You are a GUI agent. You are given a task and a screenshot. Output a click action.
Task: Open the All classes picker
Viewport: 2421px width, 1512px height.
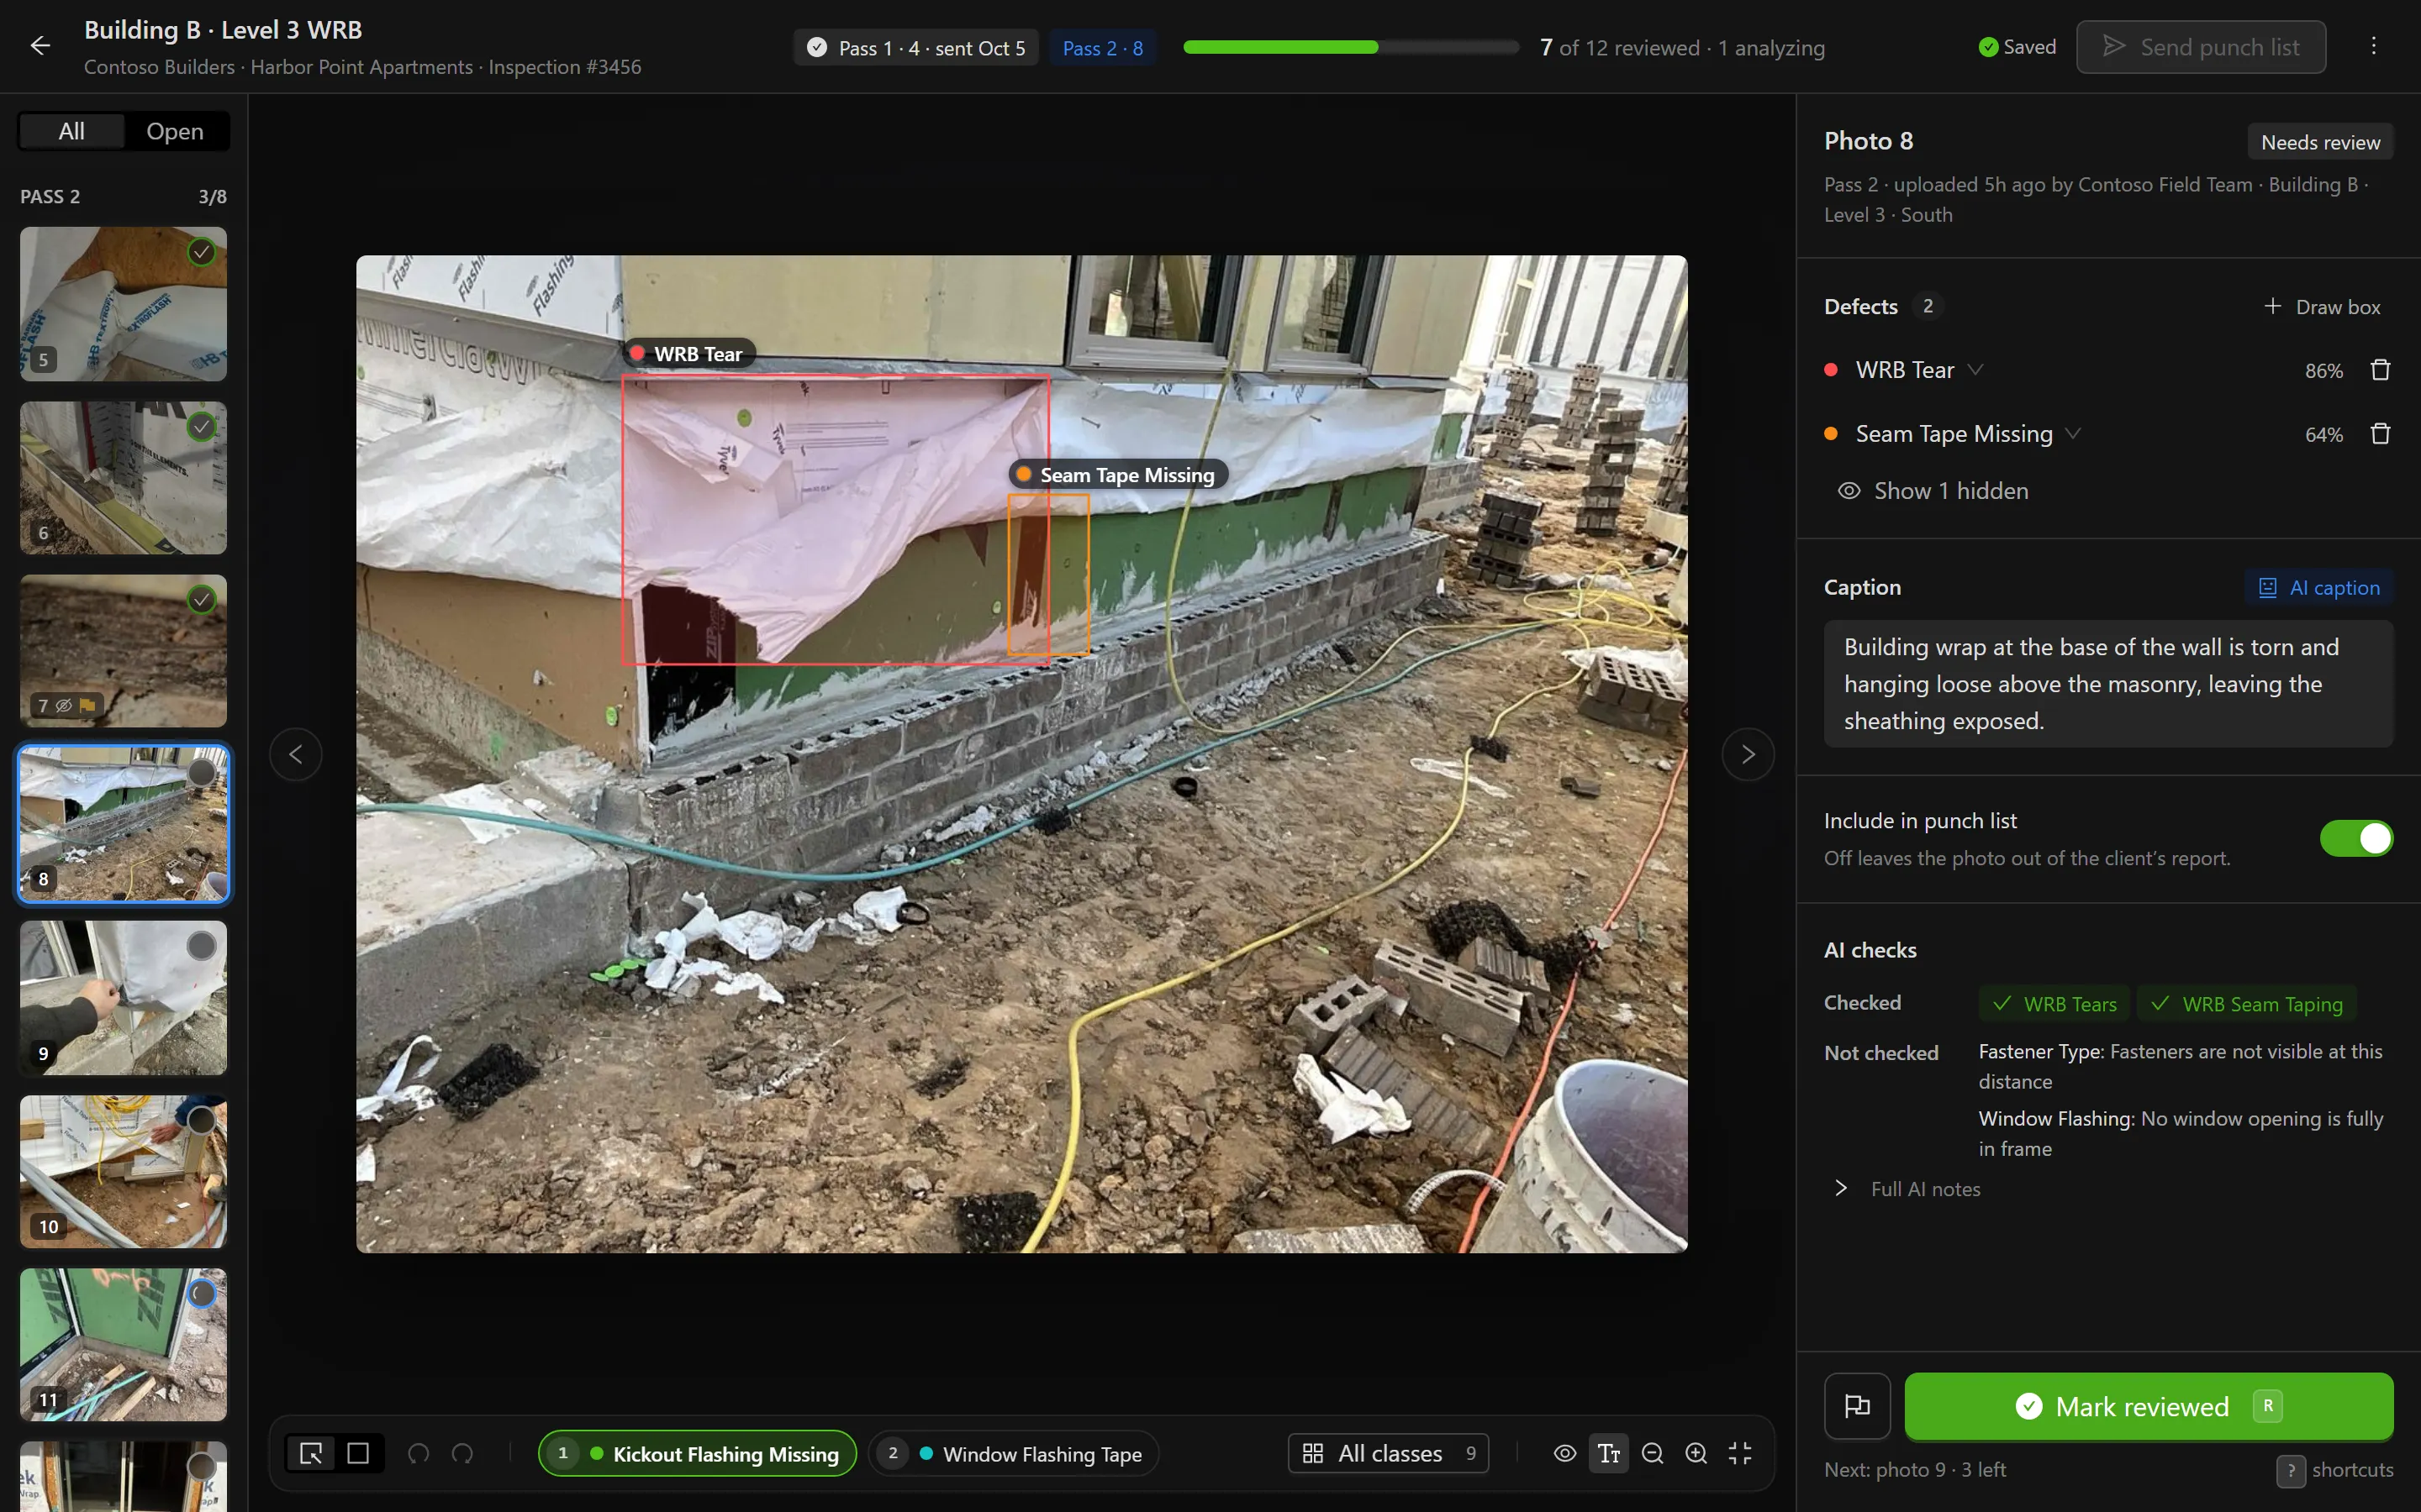[1388, 1453]
